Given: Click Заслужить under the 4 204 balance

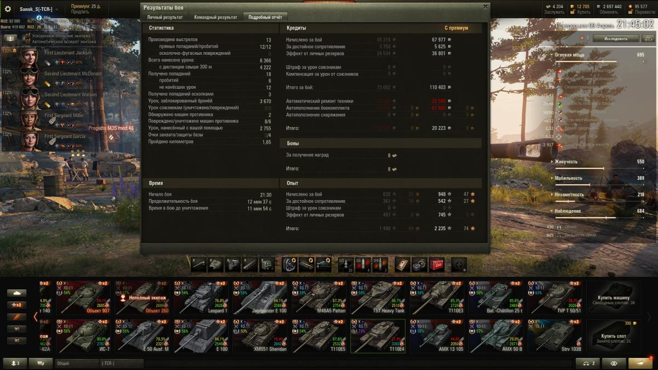Looking at the screenshot, I should pyautogui.click(x=554, y=12).
